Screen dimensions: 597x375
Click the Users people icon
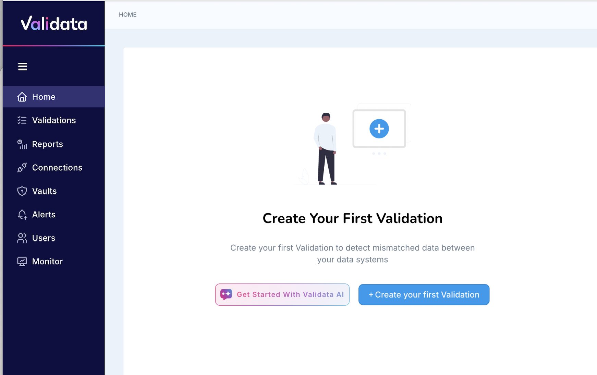pos(22,238)
